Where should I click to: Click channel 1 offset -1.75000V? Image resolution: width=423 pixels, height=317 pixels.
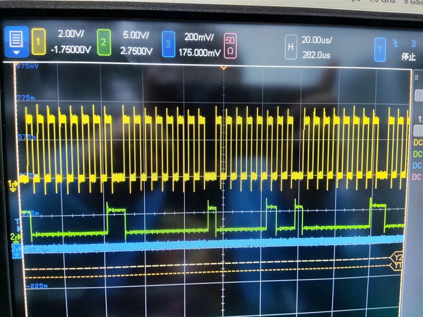(x=70, y=49)
